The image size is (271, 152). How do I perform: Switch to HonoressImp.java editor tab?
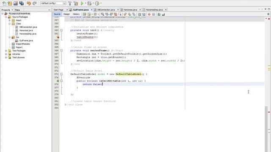pyautogui.click(x=154, y=10)
